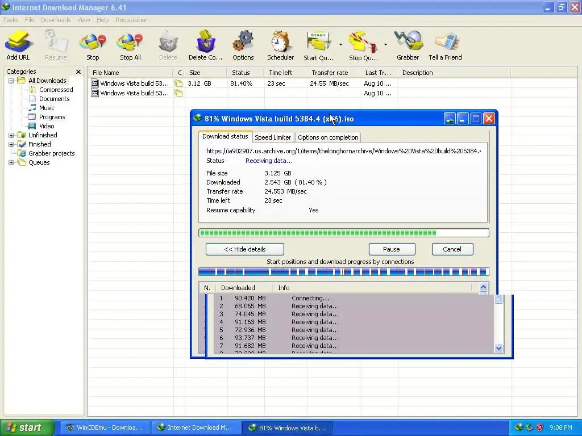Open the Downloads menu
Image resolution: width=582 pixels, height=436 pixels.
tap(56, 20)
